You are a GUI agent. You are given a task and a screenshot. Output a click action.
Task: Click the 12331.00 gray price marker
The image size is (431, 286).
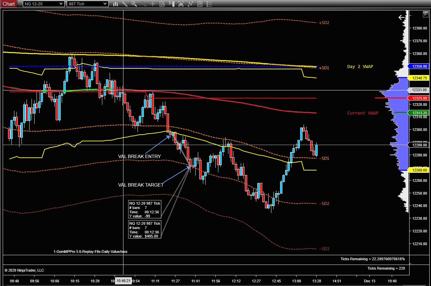(x=418, y=90)
